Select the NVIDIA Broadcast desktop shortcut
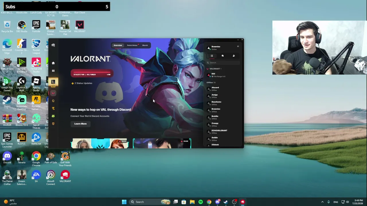The image size is (367, 206). [x=22, y=66]
